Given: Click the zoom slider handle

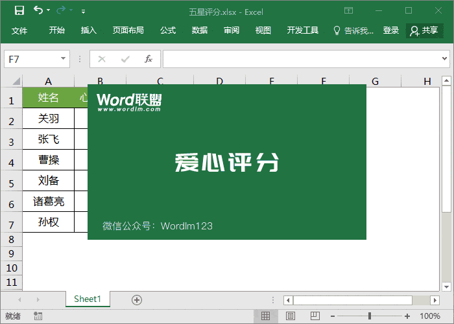Looking at the screenshot, I should point(370,316).
